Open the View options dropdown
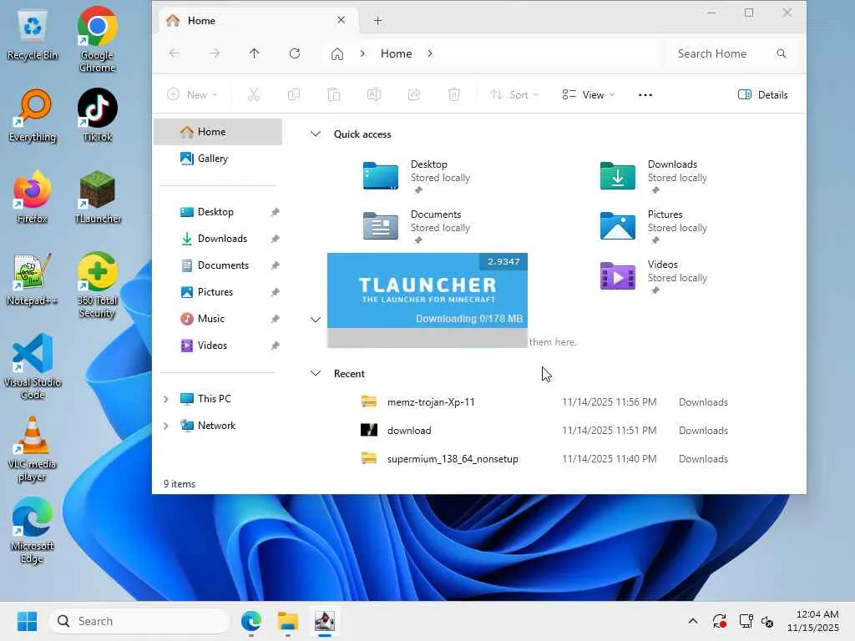This screenshot has height=641, width=855. coord(589,94)
